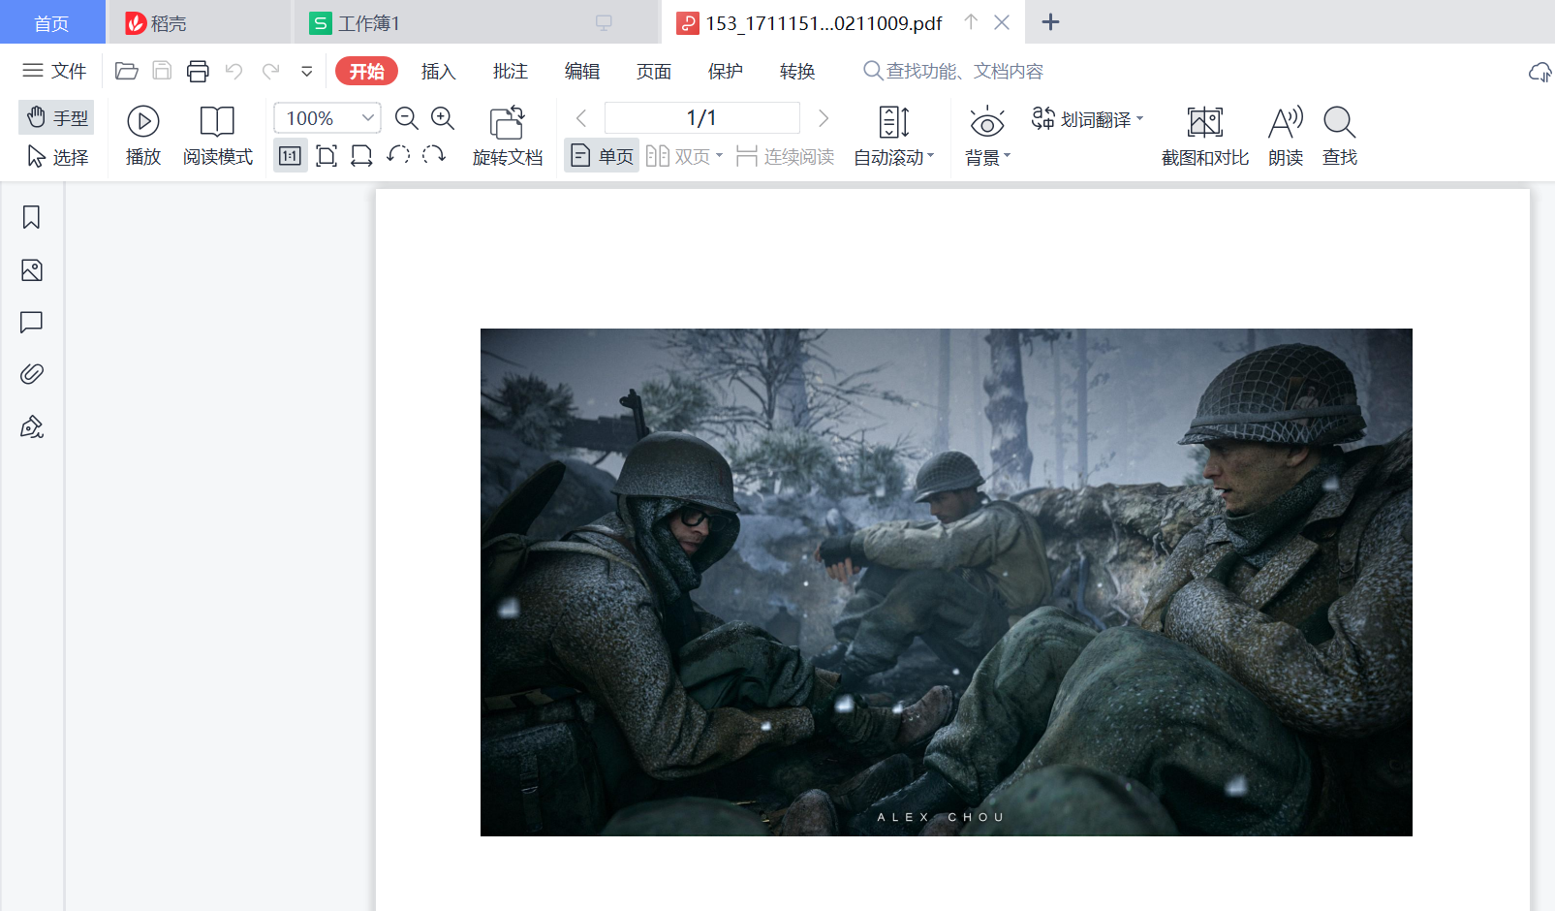The width and height of the screenshot is (1555, 911).
Task: Expand the 双页 dropdown arrow
Action: pyautogui.click(x=720, y=156)
